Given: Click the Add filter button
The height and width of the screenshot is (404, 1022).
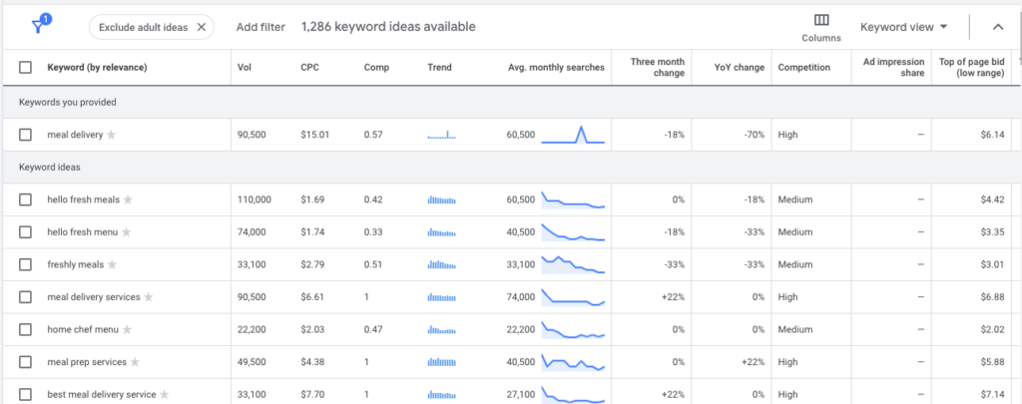Looking at the screenshot, I should coord(259,27).
